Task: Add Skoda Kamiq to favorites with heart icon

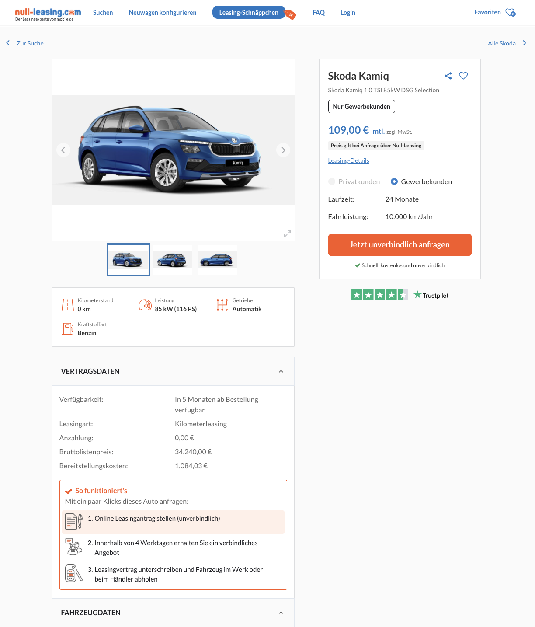Action: point(463,76)
